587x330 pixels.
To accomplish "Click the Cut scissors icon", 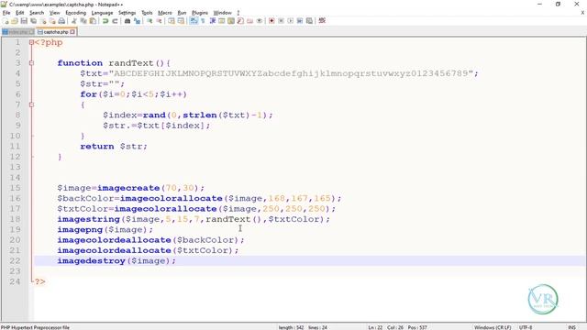I will (x=73, y=21).
